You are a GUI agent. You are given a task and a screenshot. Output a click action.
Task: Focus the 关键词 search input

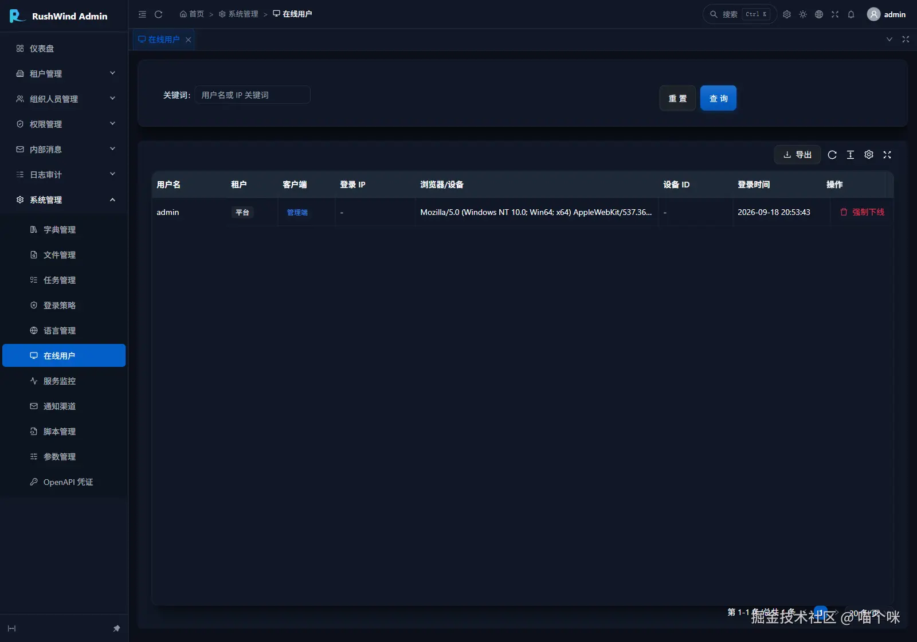[x=253, y=95]
